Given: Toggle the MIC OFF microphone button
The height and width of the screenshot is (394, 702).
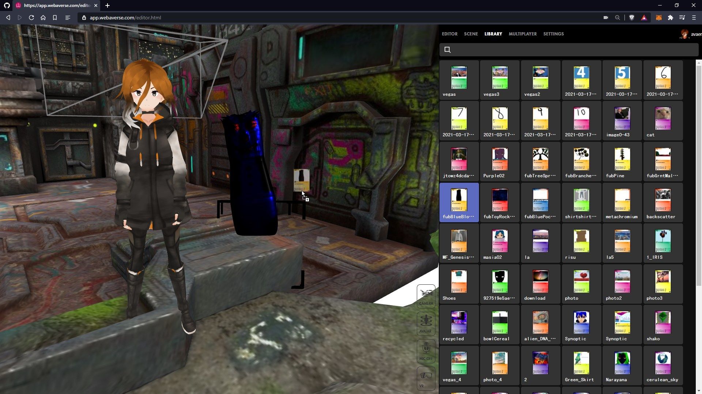Looking at the screenshot, I should click(426, 351).
